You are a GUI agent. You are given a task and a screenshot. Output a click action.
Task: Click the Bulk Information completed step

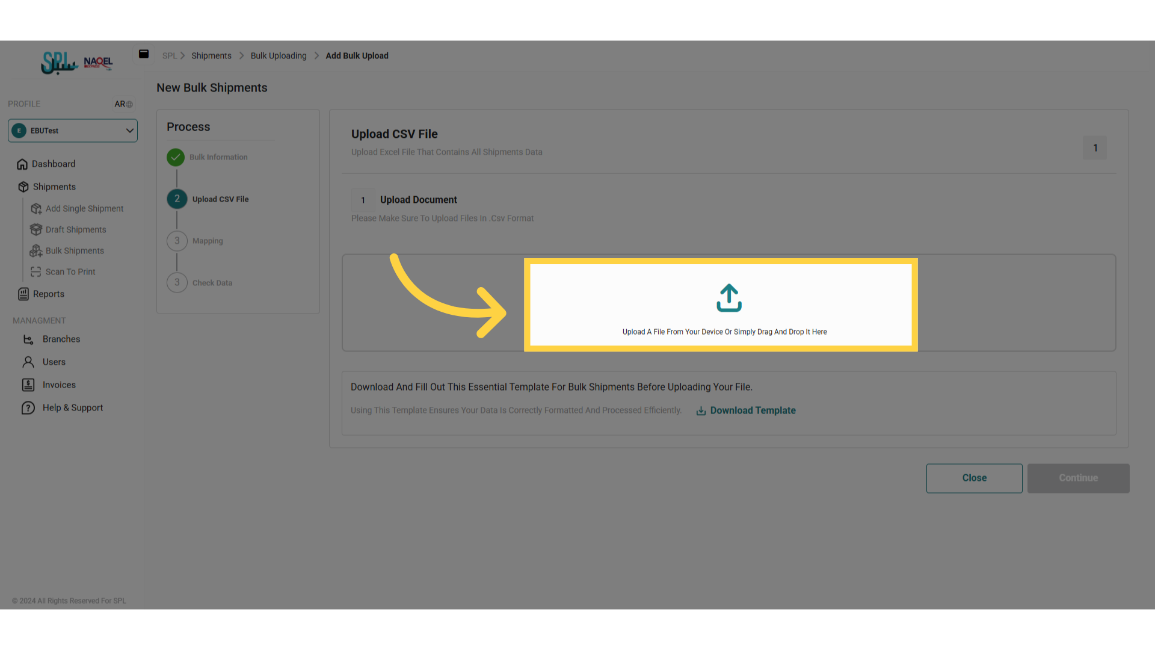(208, 158)
